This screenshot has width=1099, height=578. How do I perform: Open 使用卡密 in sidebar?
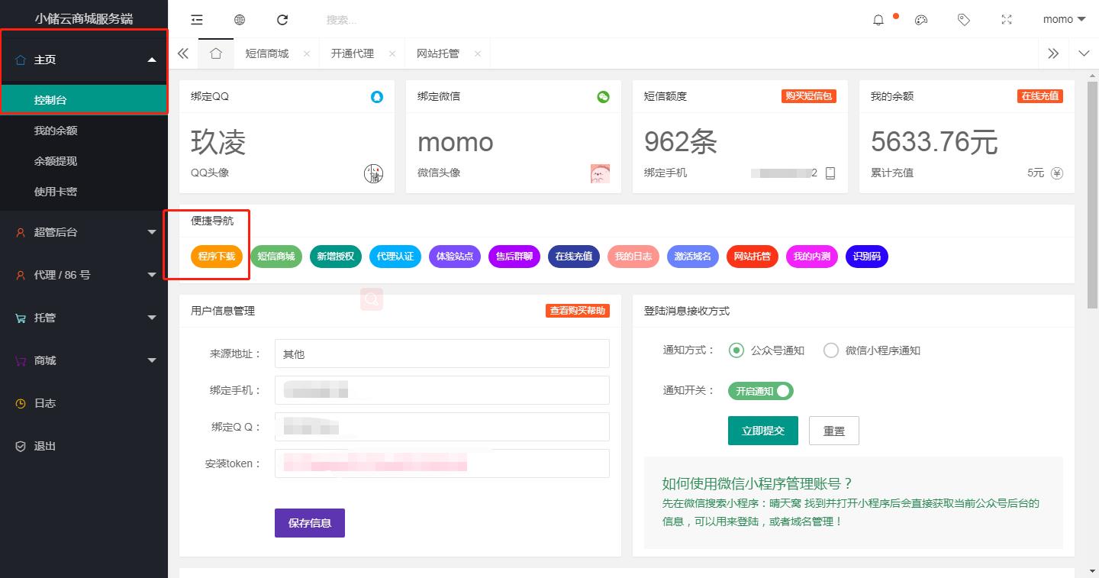tap(84, 192)
